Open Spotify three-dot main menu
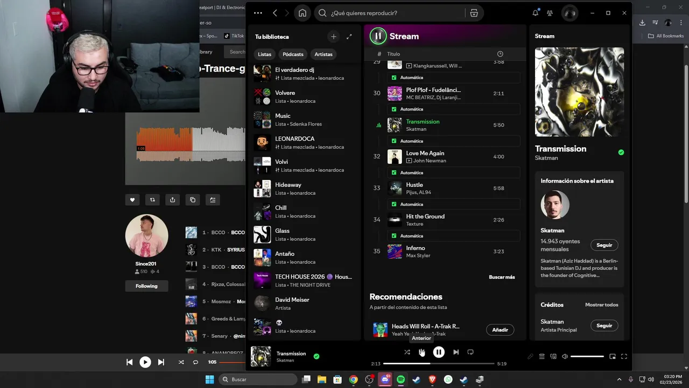This screenshot has height=388, width=689. click(x=258, y=13)
